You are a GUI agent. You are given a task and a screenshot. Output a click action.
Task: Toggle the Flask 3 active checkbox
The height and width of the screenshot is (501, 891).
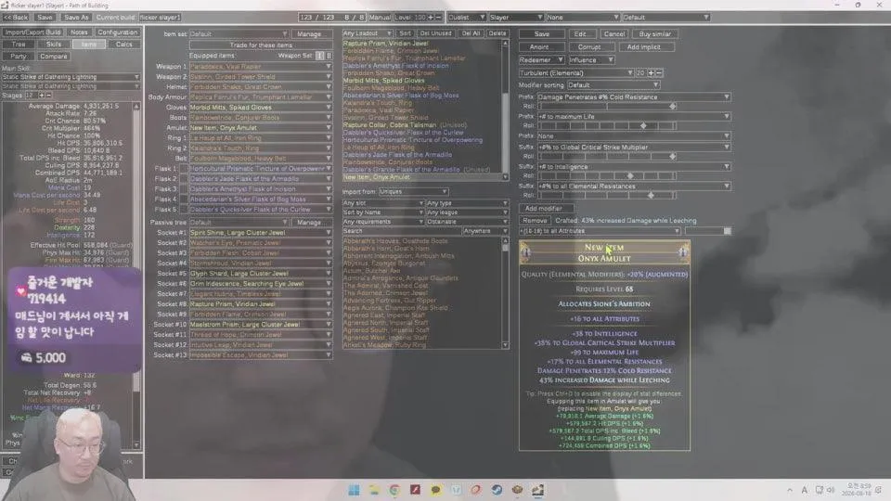pyautogui.click(x=184, y=189)
